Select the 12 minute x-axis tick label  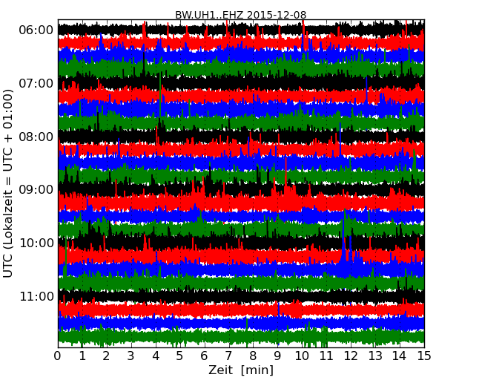point(351,356)
